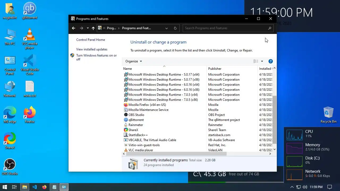Viewport: 340px width, 191px height.
Task: Click scroll right arrow of program list
Action: pos(270,154)
